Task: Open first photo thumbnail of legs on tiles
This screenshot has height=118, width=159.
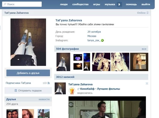Action: [63, 62]
